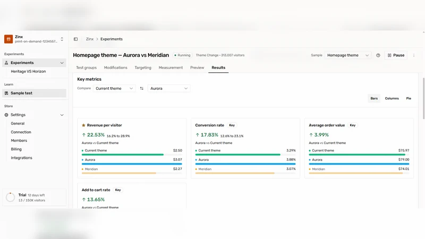Image resolution: width=425 pixels, height=239 pixels.
Task: Click the Meridian bar in Conversion rate
Action: (235, 173)
